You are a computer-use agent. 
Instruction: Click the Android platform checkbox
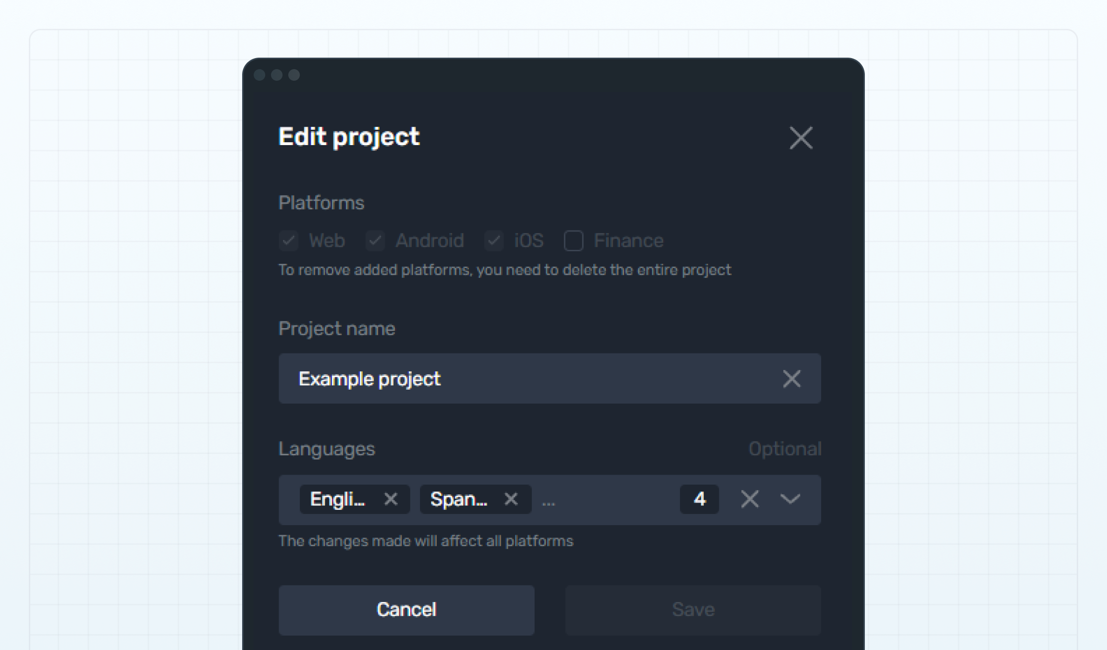pyautogui.click(x=375, y=240)
